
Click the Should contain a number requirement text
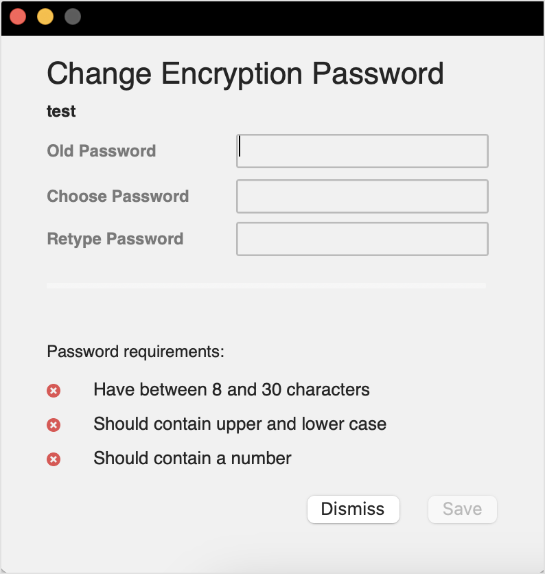coord(192,459)
